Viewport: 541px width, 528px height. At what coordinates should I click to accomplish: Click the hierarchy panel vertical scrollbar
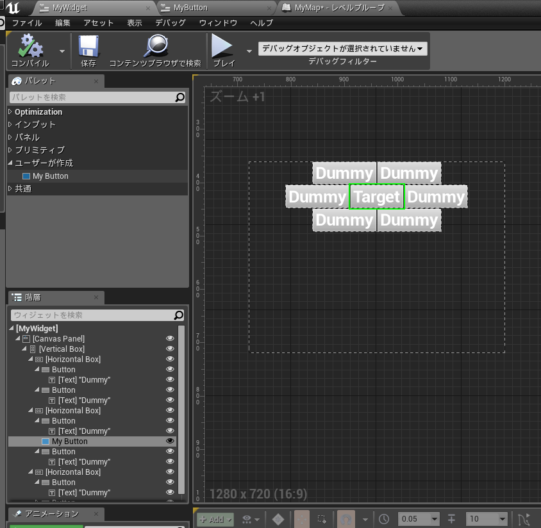(x=181, y=410)
